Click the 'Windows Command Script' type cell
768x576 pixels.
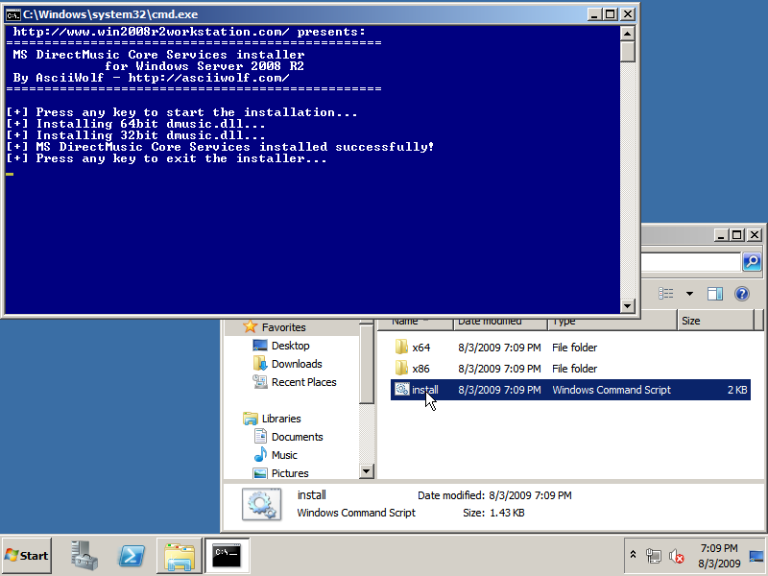click(612, 390)
